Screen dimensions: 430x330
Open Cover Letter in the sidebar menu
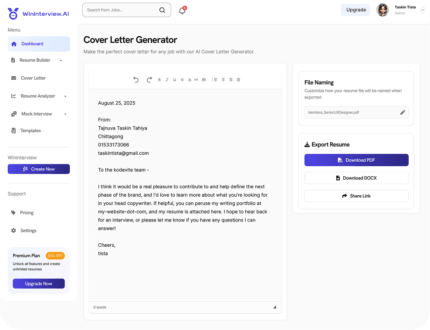33,78
